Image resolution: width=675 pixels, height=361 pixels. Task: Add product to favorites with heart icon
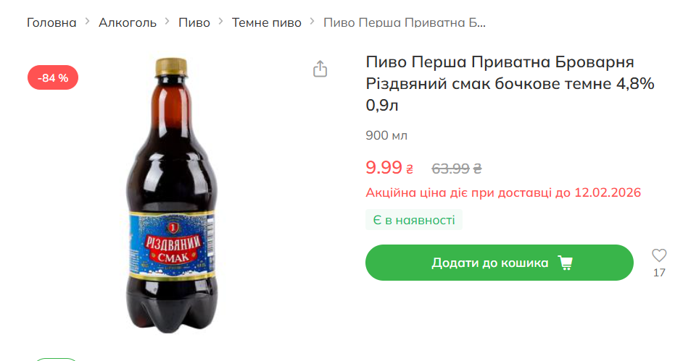pyautogui.click(x=659, y=255)
